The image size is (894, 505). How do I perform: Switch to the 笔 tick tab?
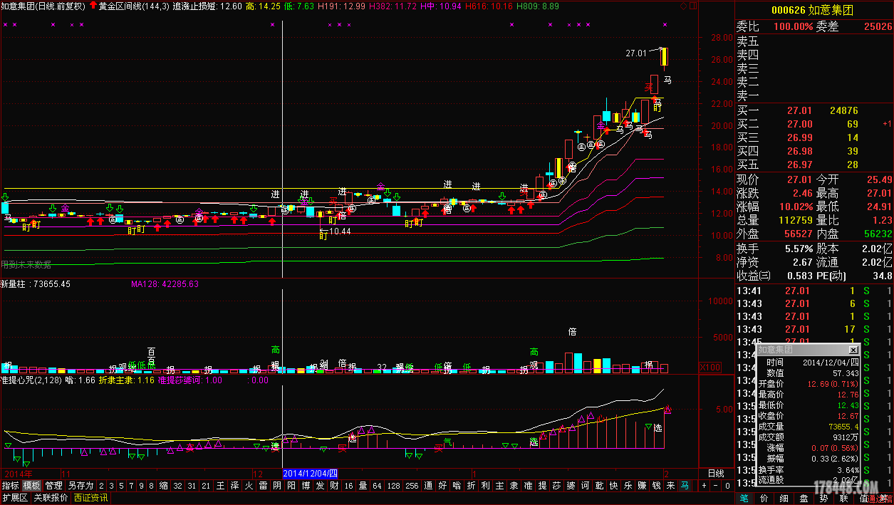[x=744, y=497]
